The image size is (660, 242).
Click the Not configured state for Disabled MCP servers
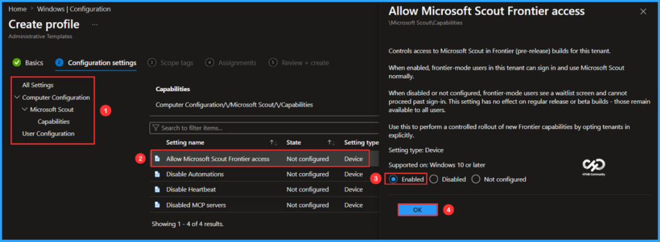307,205
